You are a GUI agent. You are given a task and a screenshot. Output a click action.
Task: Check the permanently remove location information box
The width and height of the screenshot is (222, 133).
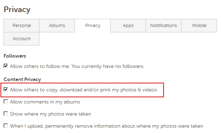[6, 126]
